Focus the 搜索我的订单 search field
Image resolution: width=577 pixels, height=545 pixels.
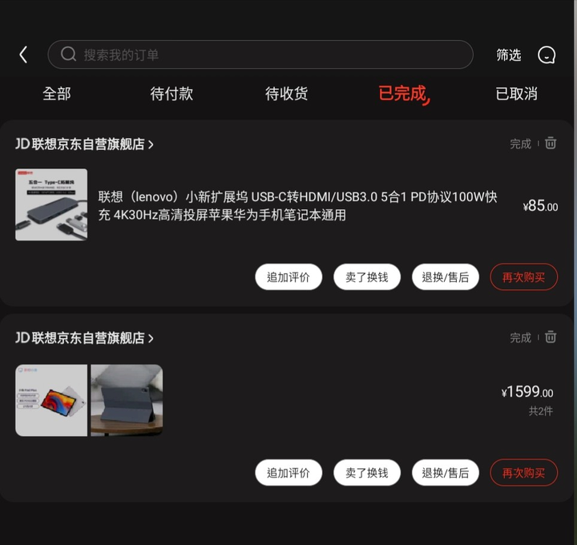click(x=260, y=54)
